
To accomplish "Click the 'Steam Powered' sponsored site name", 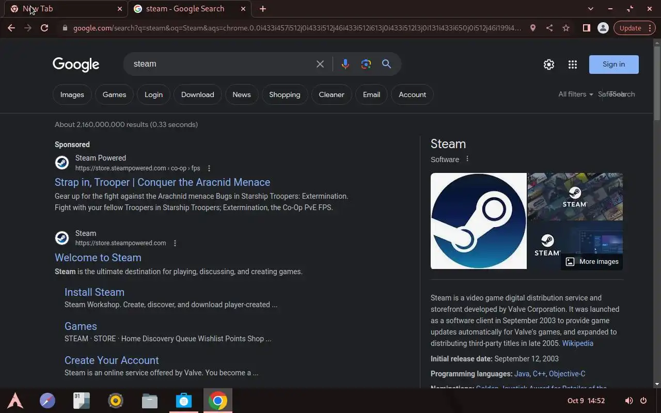I will tap(101, 158).
